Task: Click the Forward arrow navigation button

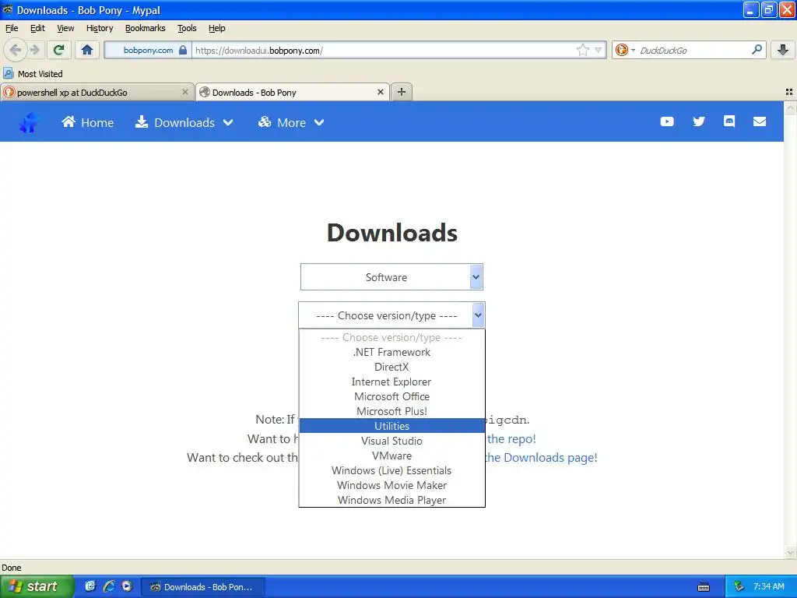Action: pyautogui.click(x=35, y=50)
